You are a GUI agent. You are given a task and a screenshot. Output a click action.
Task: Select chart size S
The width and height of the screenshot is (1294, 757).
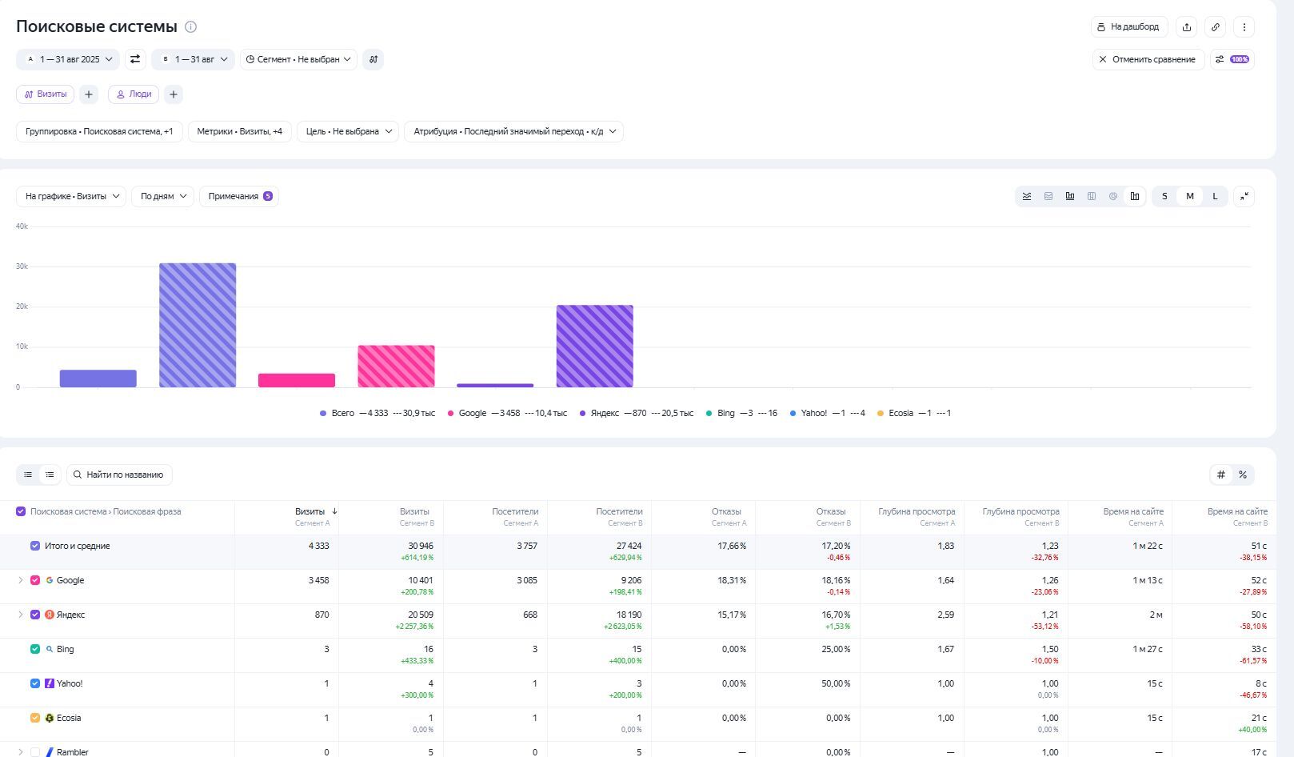pyautogui.click(x=1164, y=196)
